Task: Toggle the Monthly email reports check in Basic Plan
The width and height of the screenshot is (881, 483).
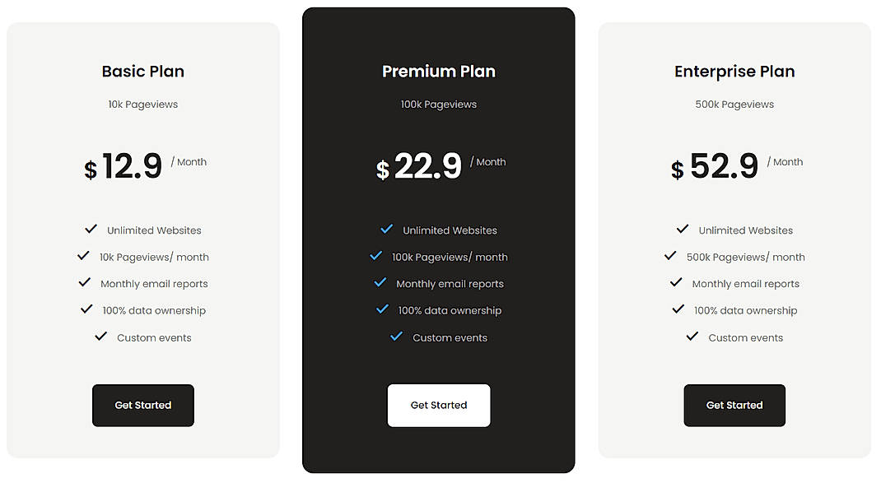Action: coord(85,283)
